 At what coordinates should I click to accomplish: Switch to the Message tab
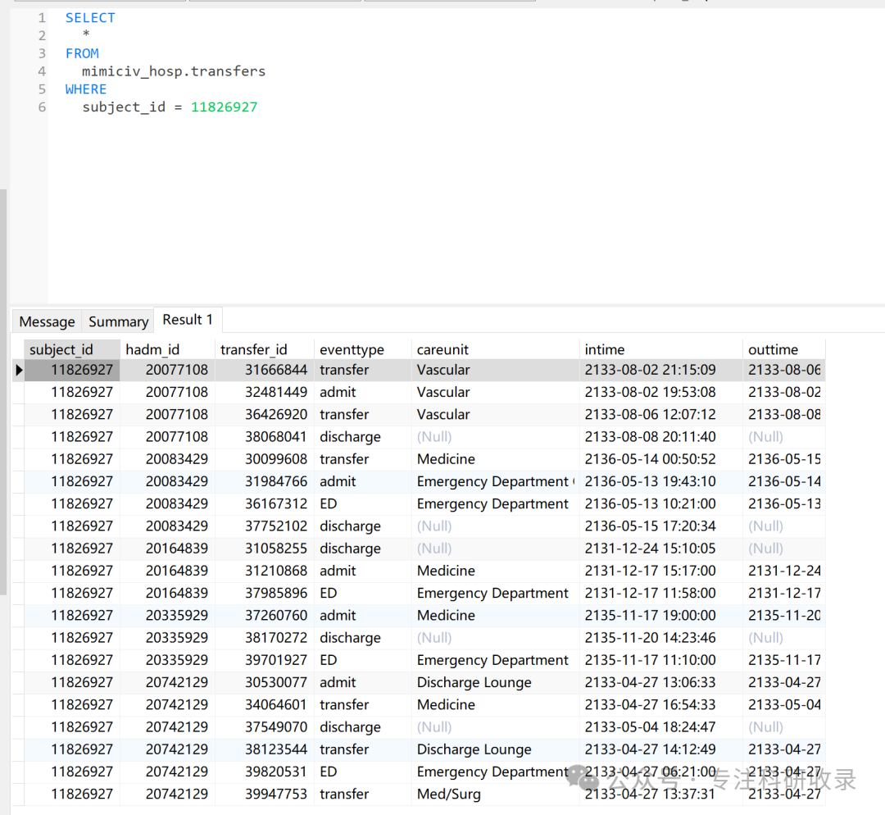47,321
